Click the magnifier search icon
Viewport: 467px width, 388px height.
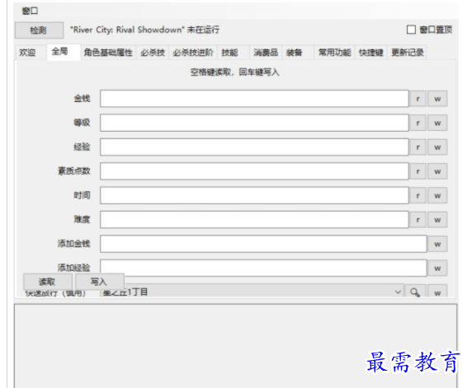415,292
